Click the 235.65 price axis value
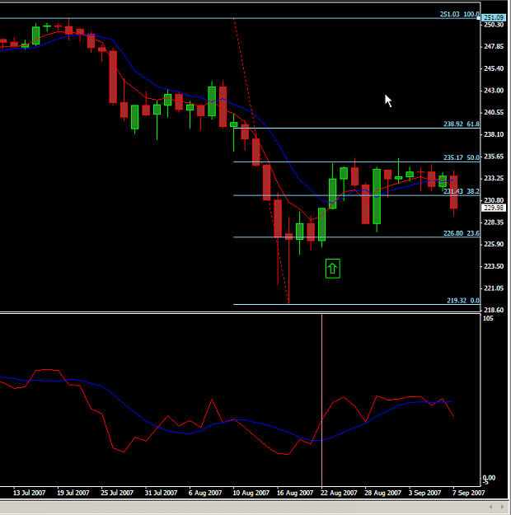Screen dimensions: 511x515 (x=494, y=157)
